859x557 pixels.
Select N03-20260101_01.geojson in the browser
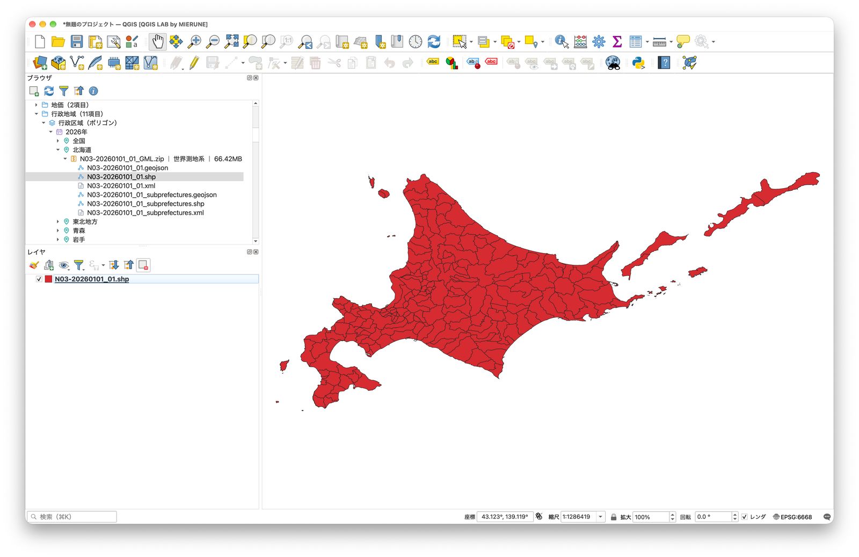click(128, 168)
